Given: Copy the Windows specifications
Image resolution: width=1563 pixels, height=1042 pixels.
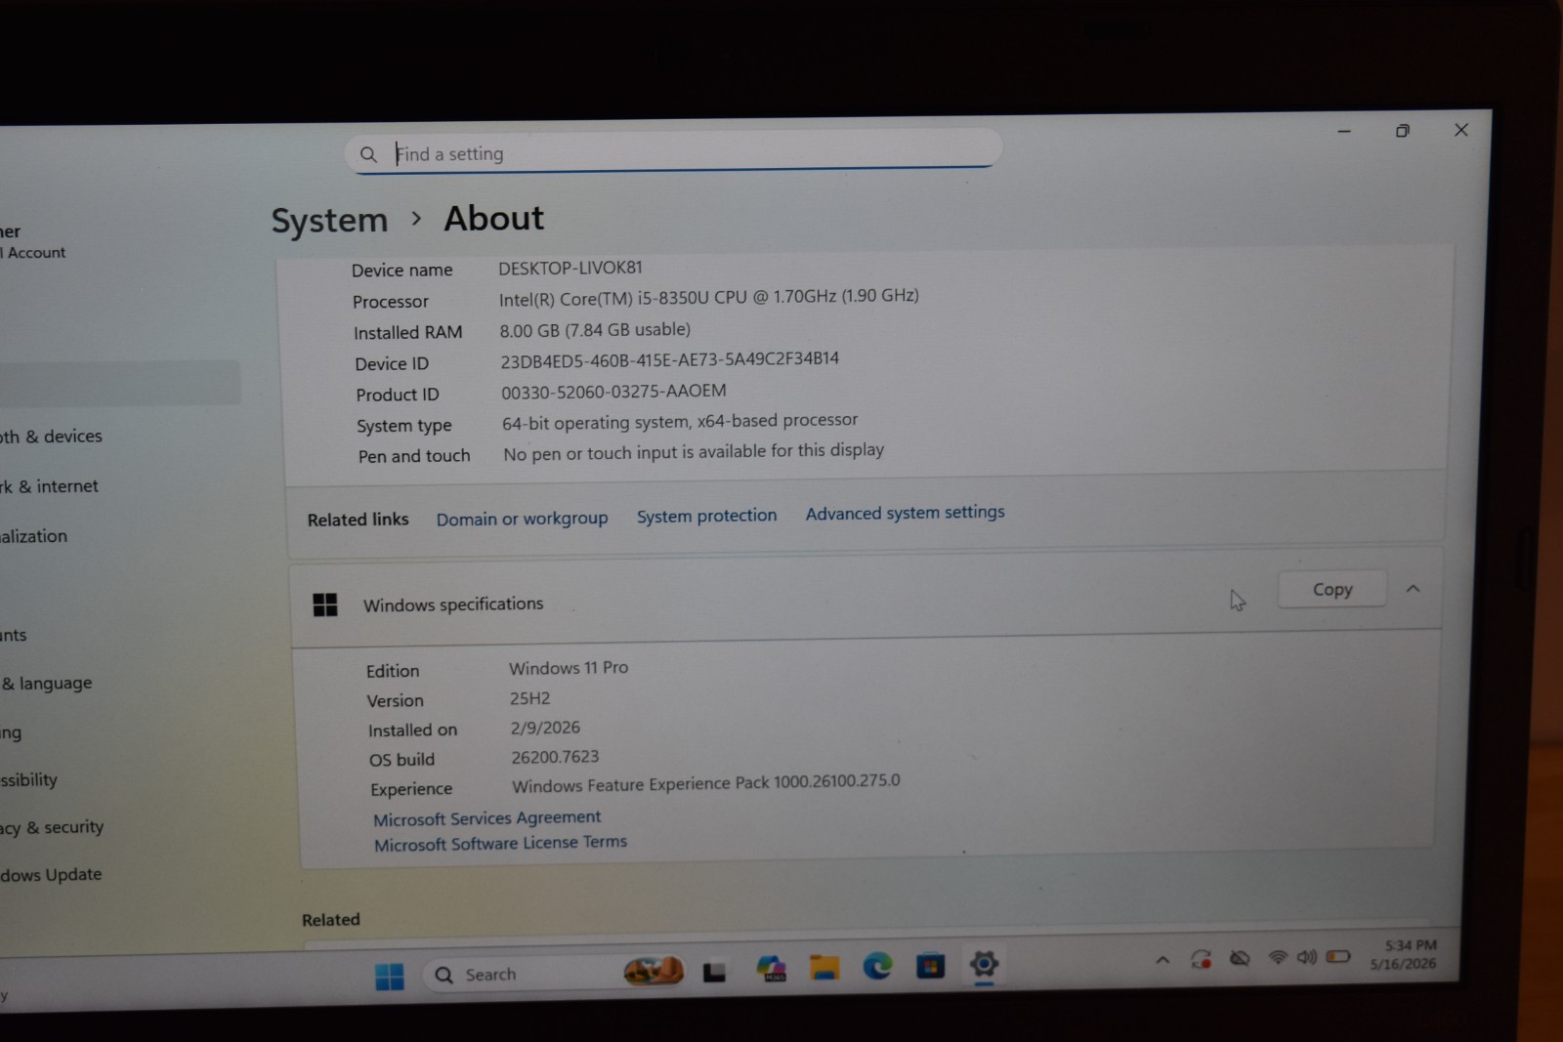Looking at the screenshot, I should click(x=1332, y=589).
